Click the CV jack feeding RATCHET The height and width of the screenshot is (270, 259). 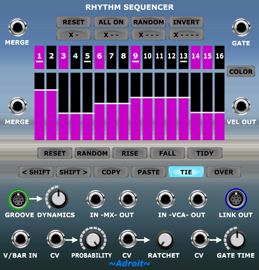[x=128, y=239]
